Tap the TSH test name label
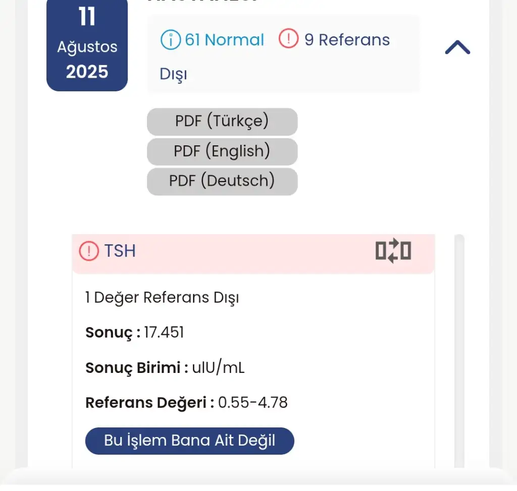 [x=120, y=251]
